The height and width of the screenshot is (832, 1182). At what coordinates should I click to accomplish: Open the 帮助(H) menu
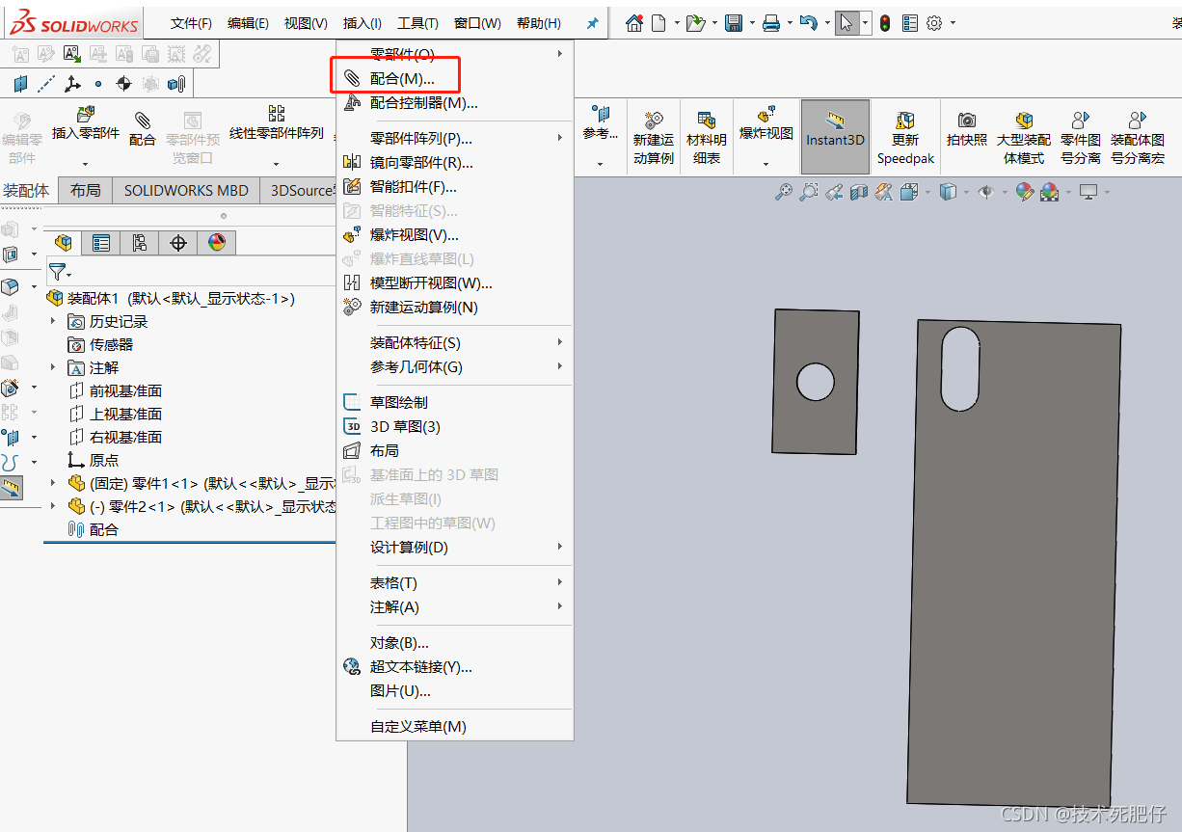click(x=538, y=23)
